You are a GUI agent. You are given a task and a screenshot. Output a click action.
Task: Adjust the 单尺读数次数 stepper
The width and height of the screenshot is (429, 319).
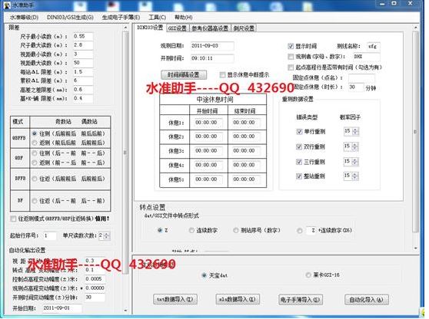[107, 235]
